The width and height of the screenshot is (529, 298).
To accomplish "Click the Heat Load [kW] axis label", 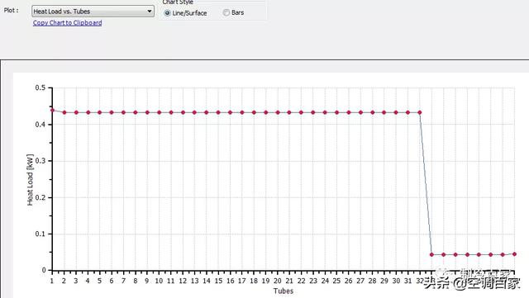I will pyautogui.click(x=30, y=180).
